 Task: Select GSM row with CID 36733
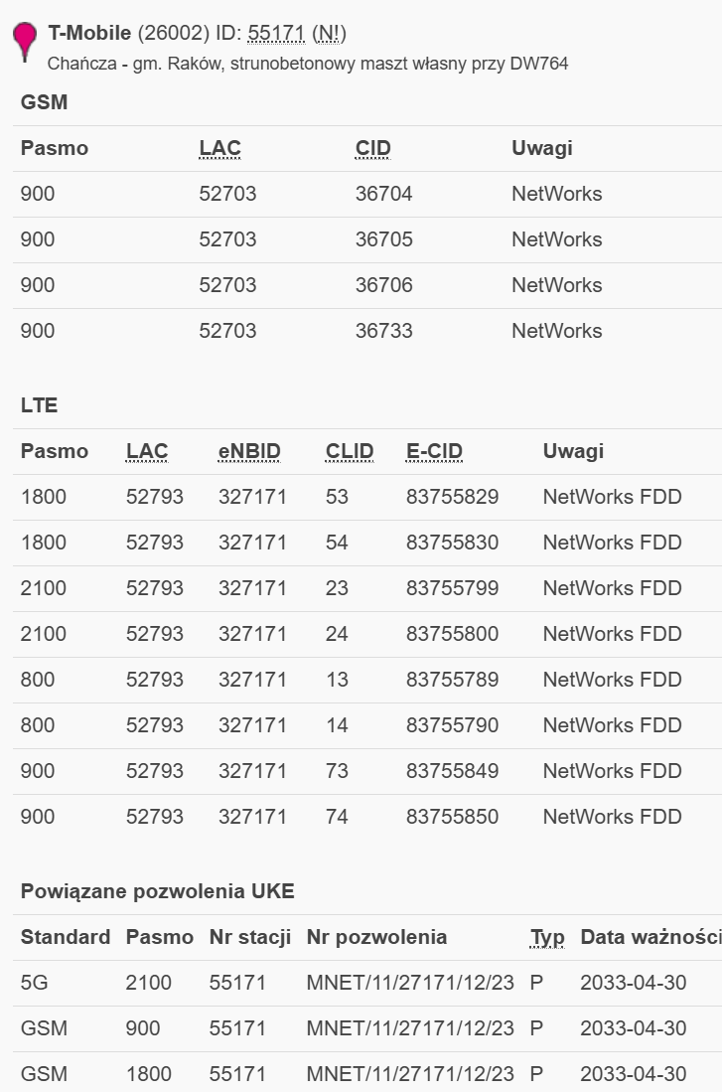[366, 331]
